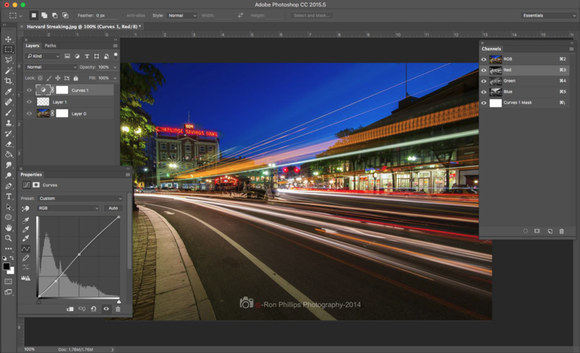The width and height of the screenshot is (580, 353).
Task: Switch to the Paths tab
Action: point(50,46)
